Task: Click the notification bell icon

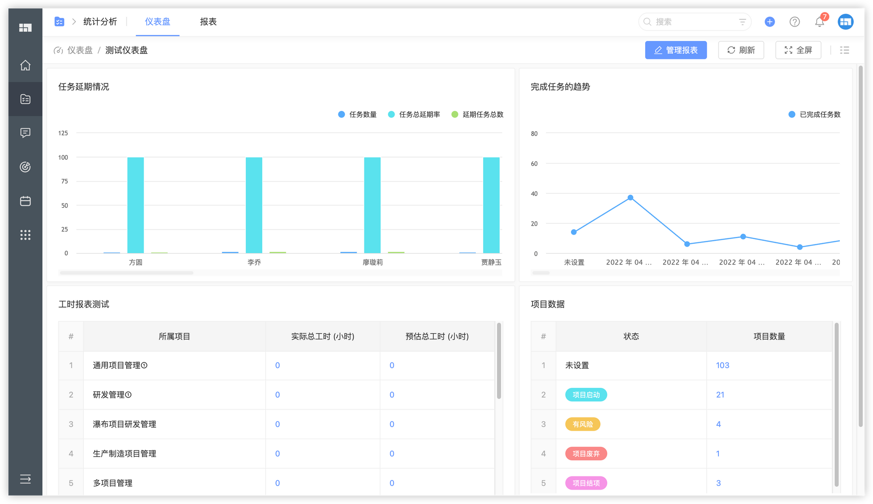Action: pyautogui.click(x=819, y=22)
